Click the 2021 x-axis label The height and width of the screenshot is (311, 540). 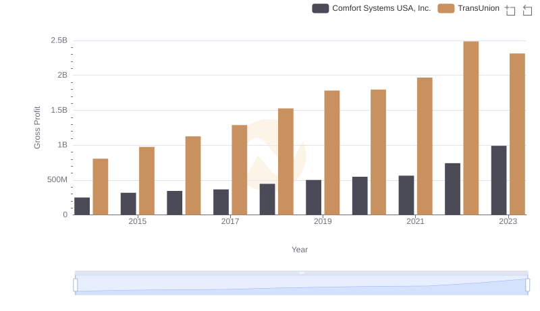(415, 221)
